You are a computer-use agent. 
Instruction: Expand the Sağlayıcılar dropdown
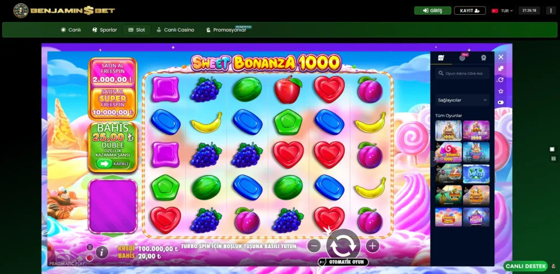(x=462, y=100)
